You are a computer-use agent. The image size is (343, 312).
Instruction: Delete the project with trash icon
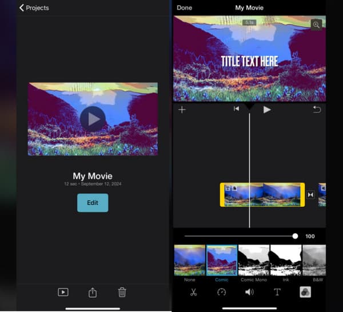tap(122, 293)
